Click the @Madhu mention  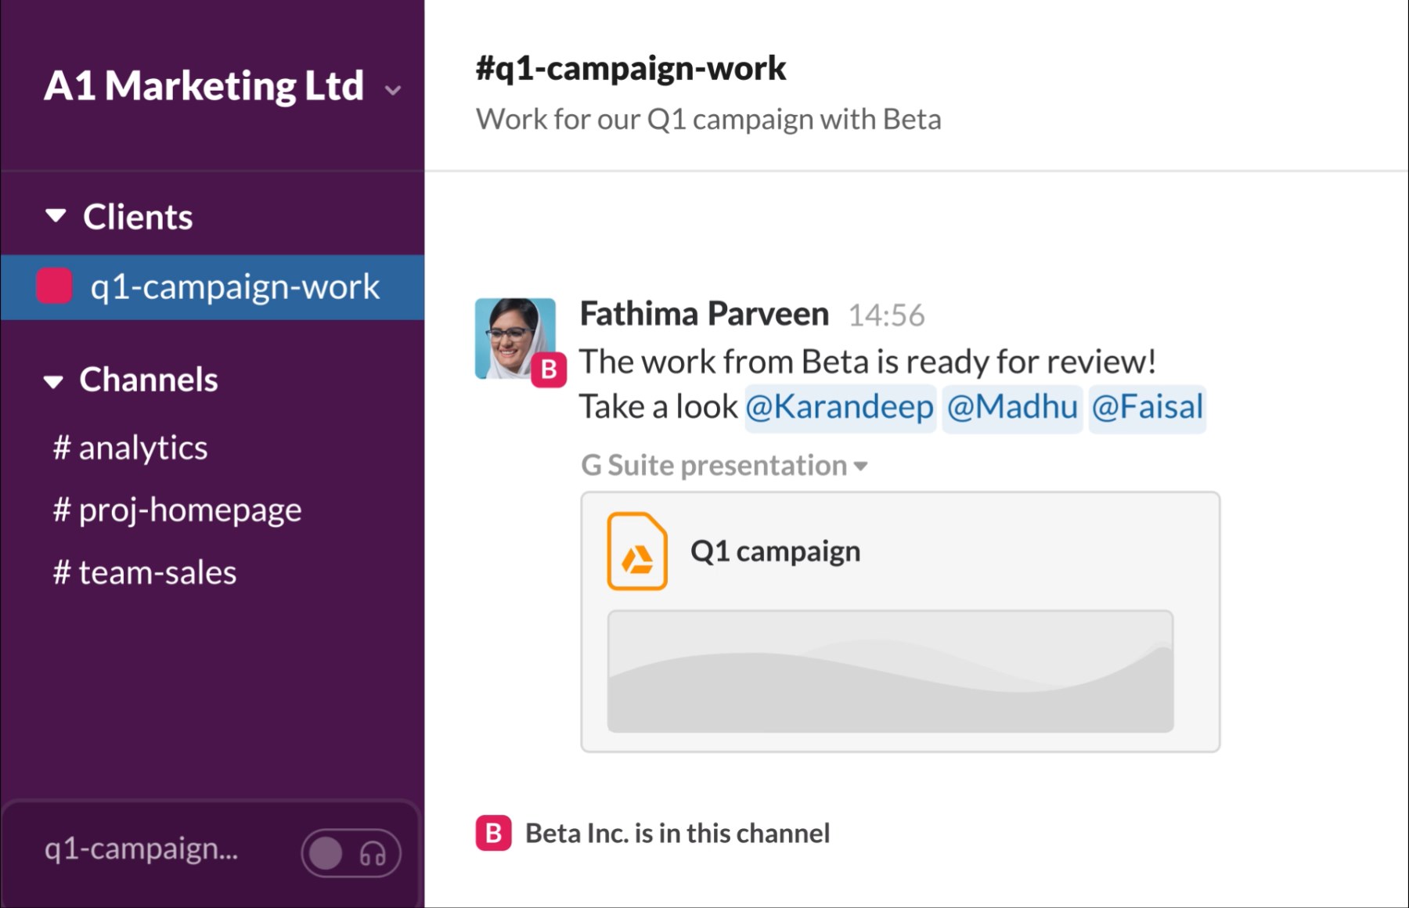point(1011,408)
